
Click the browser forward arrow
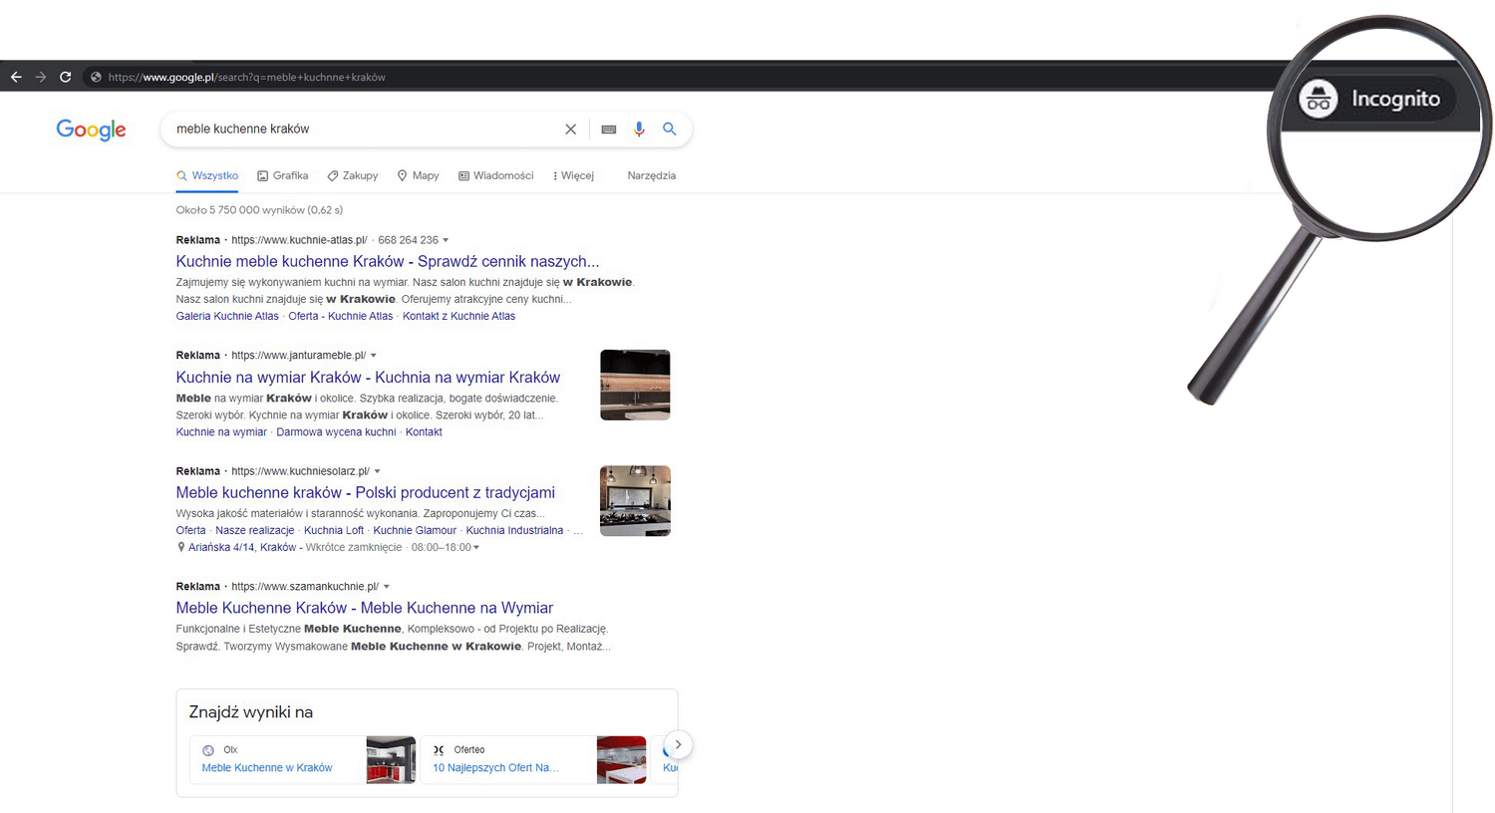[41, 77]
